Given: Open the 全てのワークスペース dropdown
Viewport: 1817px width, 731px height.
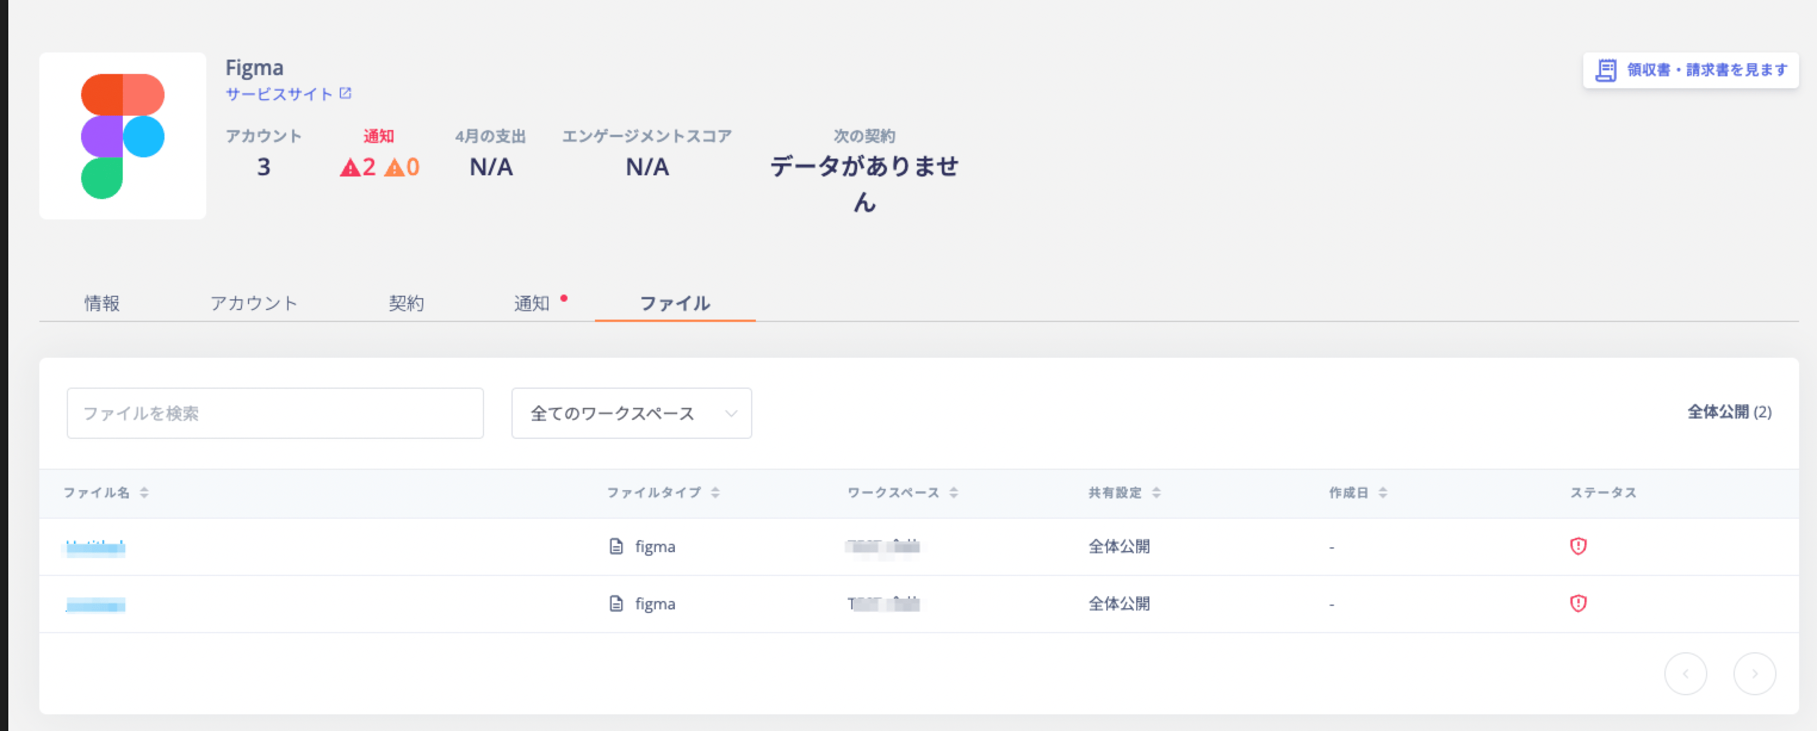Looking at the screenshot, I should pyautogui.click(x=631, y=413).
